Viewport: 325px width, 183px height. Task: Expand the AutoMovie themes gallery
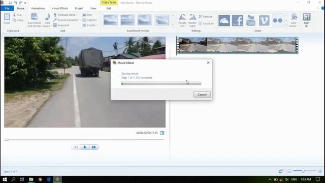173,25
